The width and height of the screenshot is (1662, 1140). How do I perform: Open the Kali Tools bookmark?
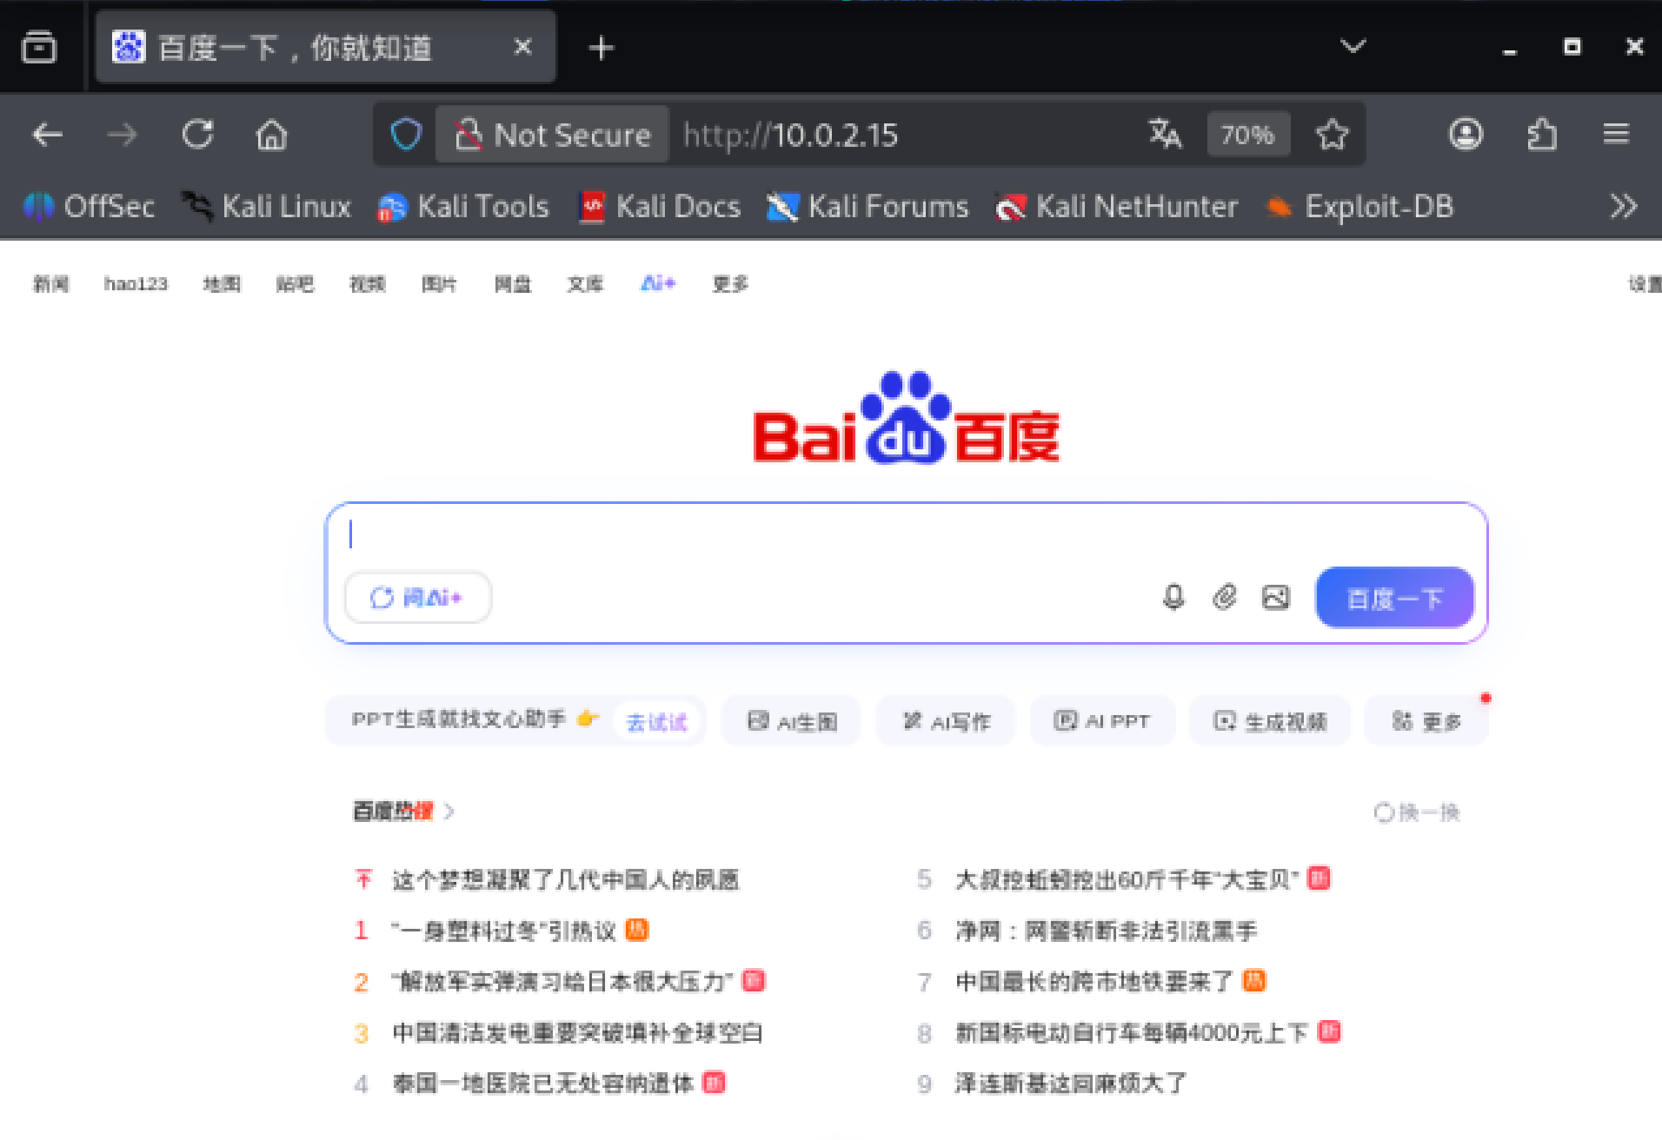pyautogui.click(x=463, y=207)
